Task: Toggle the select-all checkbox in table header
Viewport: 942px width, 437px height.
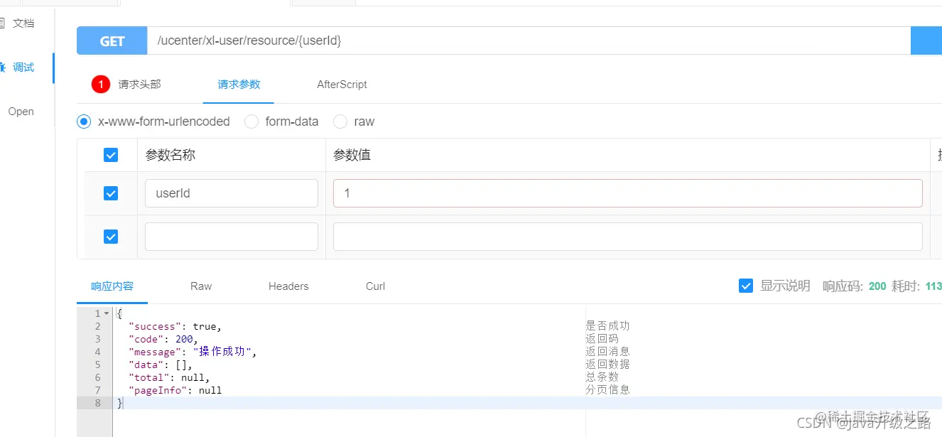Action: (111, 155)
